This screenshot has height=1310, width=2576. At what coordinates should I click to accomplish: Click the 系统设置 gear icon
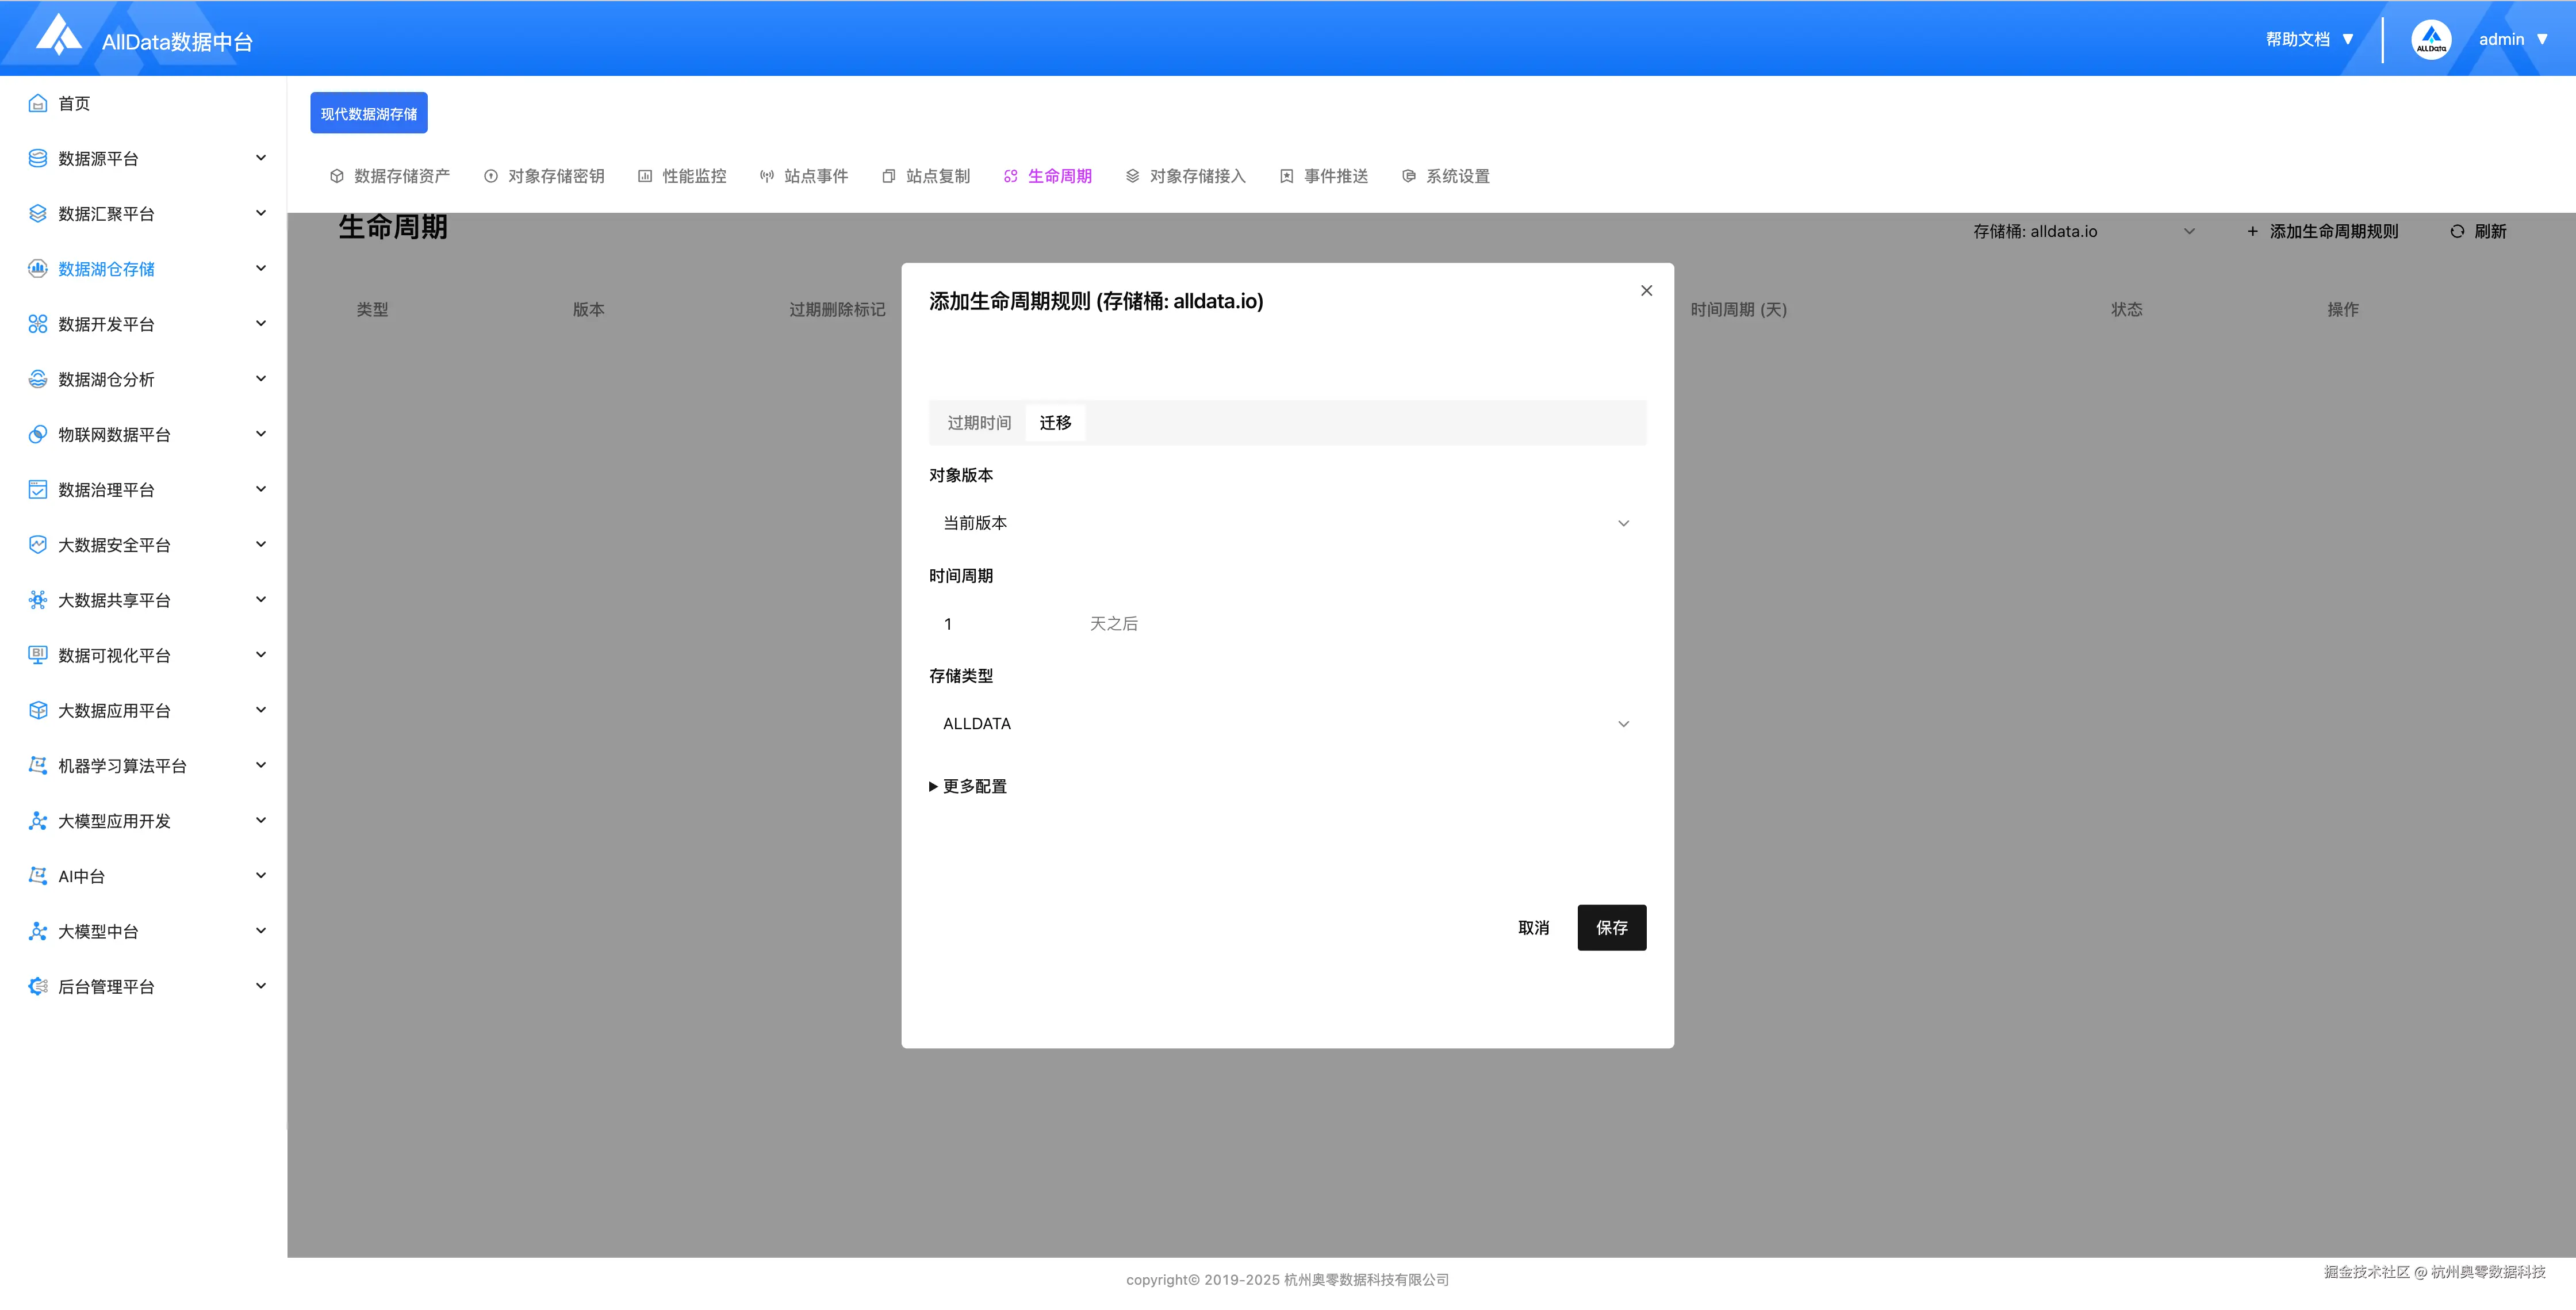[x=1408, y=175]
